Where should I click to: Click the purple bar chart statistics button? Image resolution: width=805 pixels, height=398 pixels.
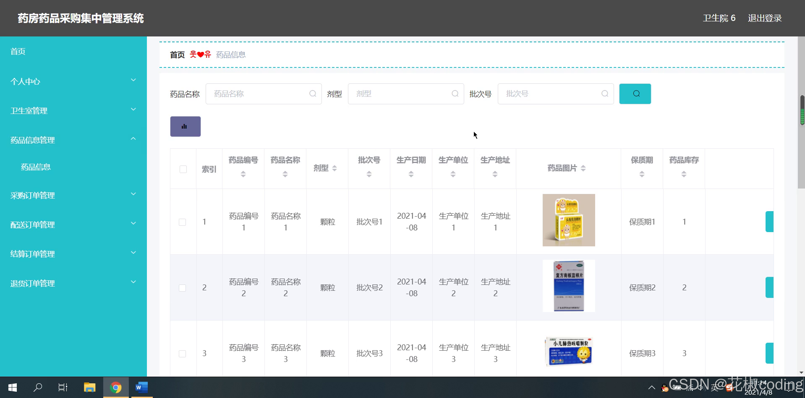185,127
